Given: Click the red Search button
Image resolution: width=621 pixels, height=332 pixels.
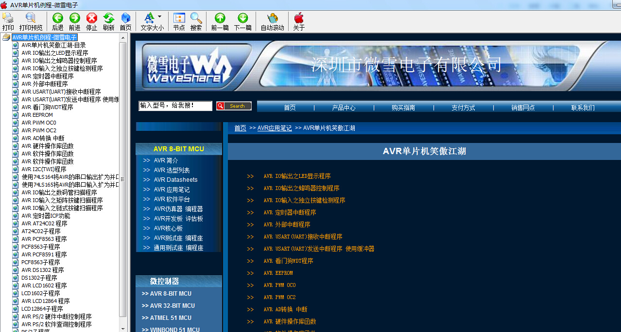Looking at the screenshot, I should [x=234, y=106].
